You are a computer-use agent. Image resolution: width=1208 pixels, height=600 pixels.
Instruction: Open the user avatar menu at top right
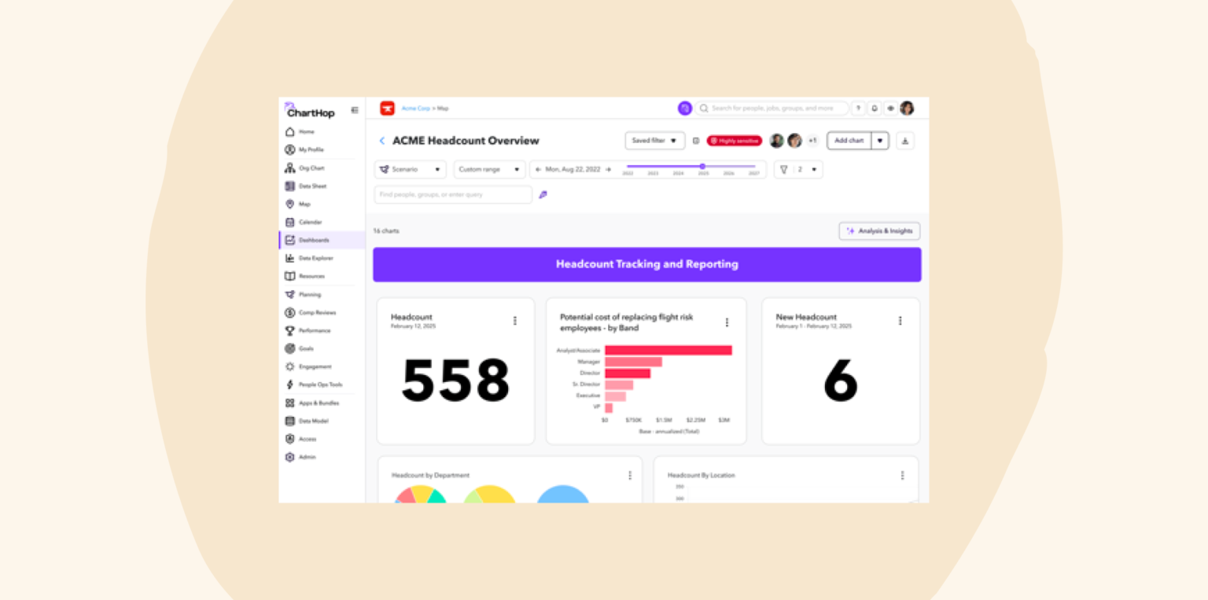click(907, 109)
